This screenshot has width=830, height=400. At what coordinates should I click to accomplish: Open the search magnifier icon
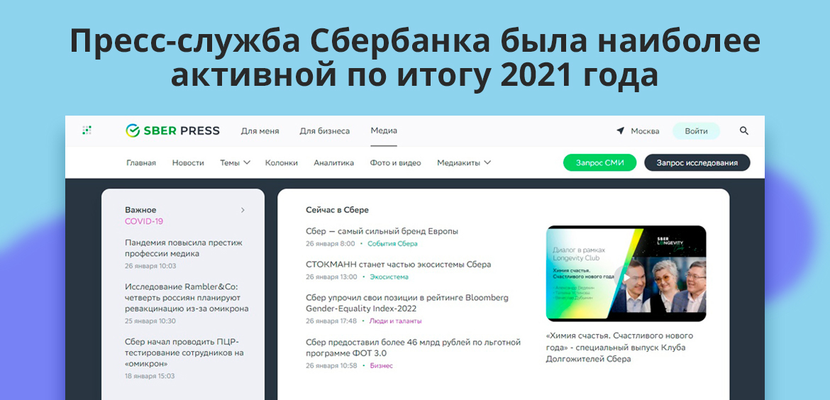[x=743, y=130]
